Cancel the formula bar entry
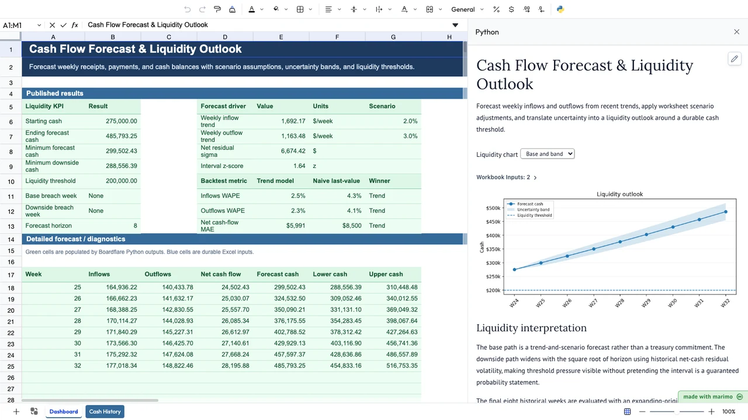Viewport: 748px width, 420px height. point(52,25)
